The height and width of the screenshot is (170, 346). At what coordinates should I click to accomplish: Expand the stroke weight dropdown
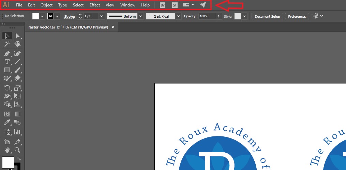coord(101,16)
